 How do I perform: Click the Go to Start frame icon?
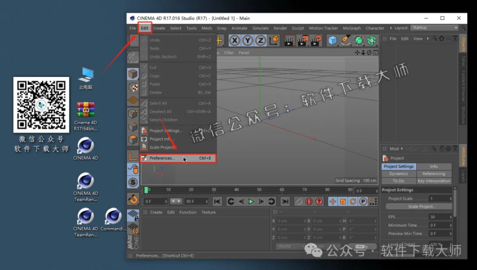[217, 201]
